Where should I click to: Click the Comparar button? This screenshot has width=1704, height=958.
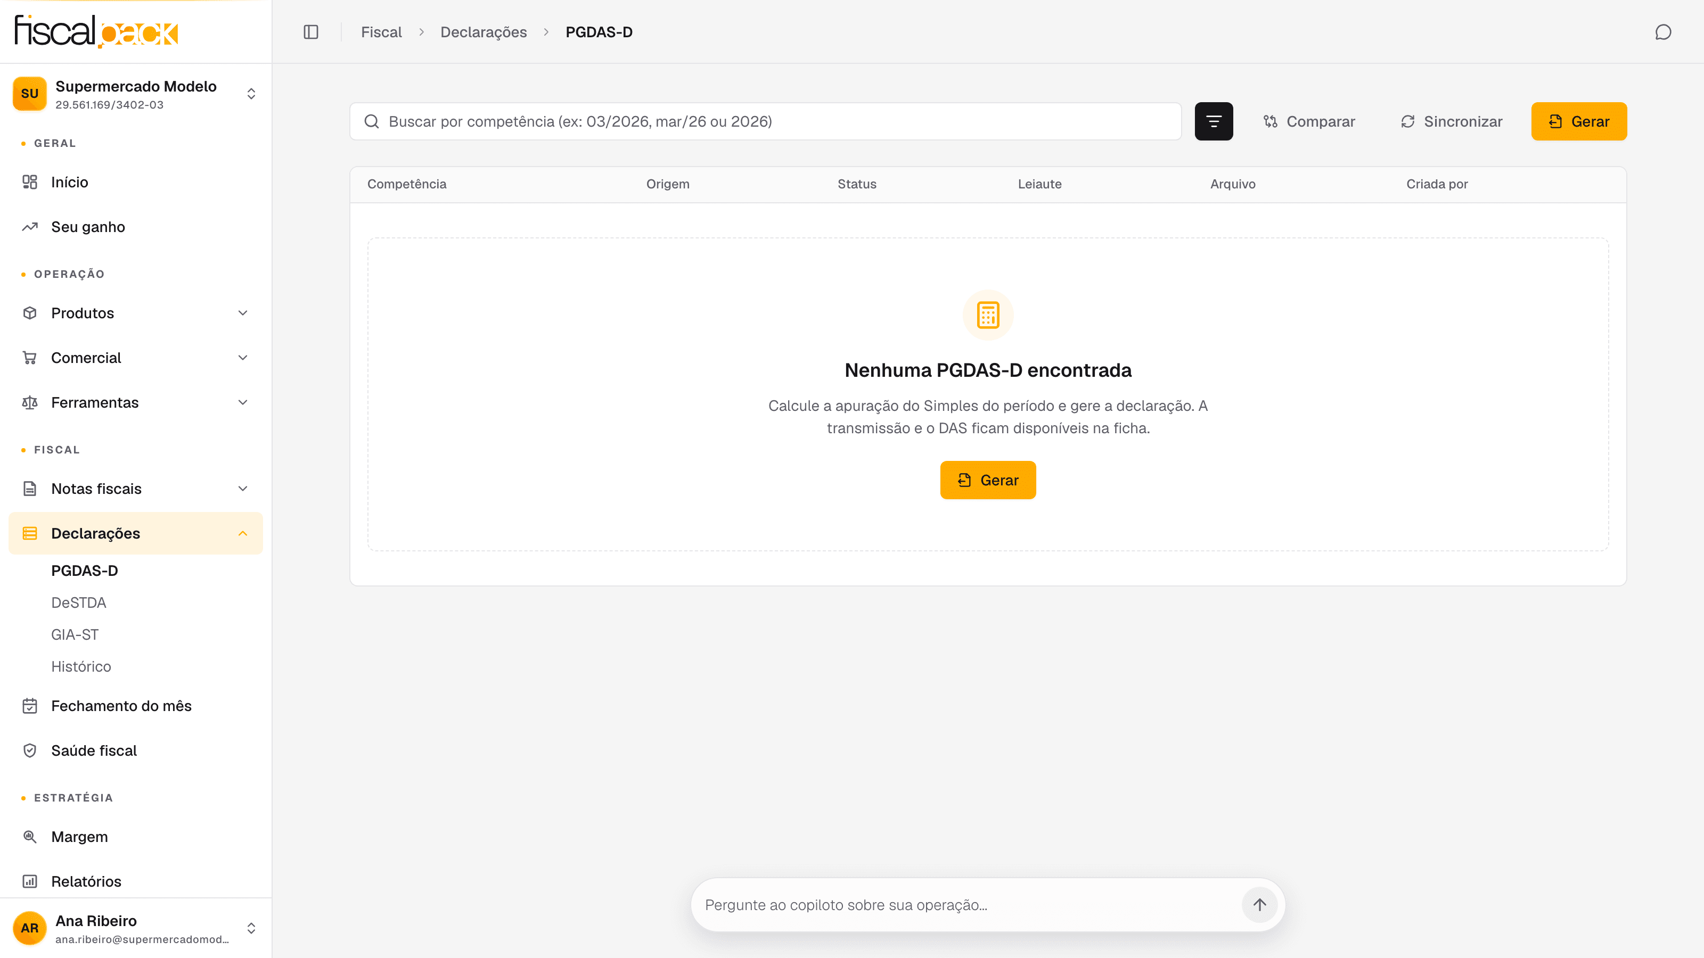(1309, 121)
